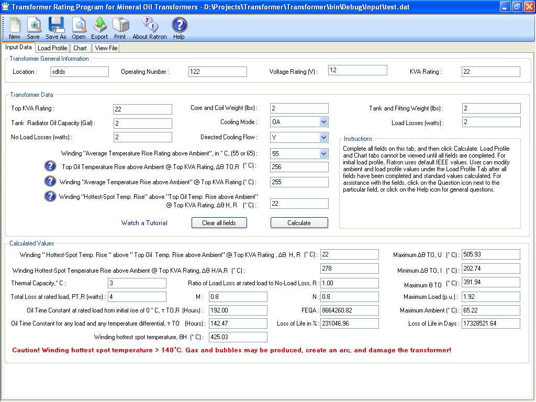
Task: Click the Loss of Life in Days field
Action: (x=491, y=323)
